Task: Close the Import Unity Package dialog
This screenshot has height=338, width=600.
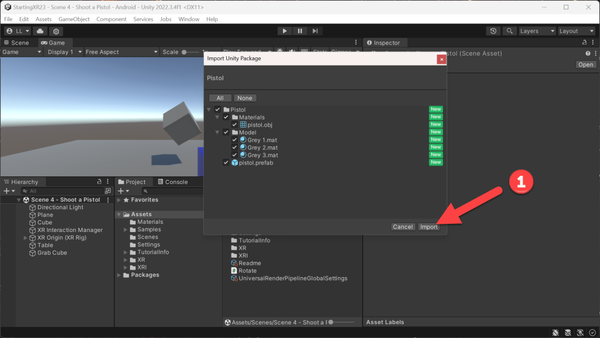Action: coord(442,59)
